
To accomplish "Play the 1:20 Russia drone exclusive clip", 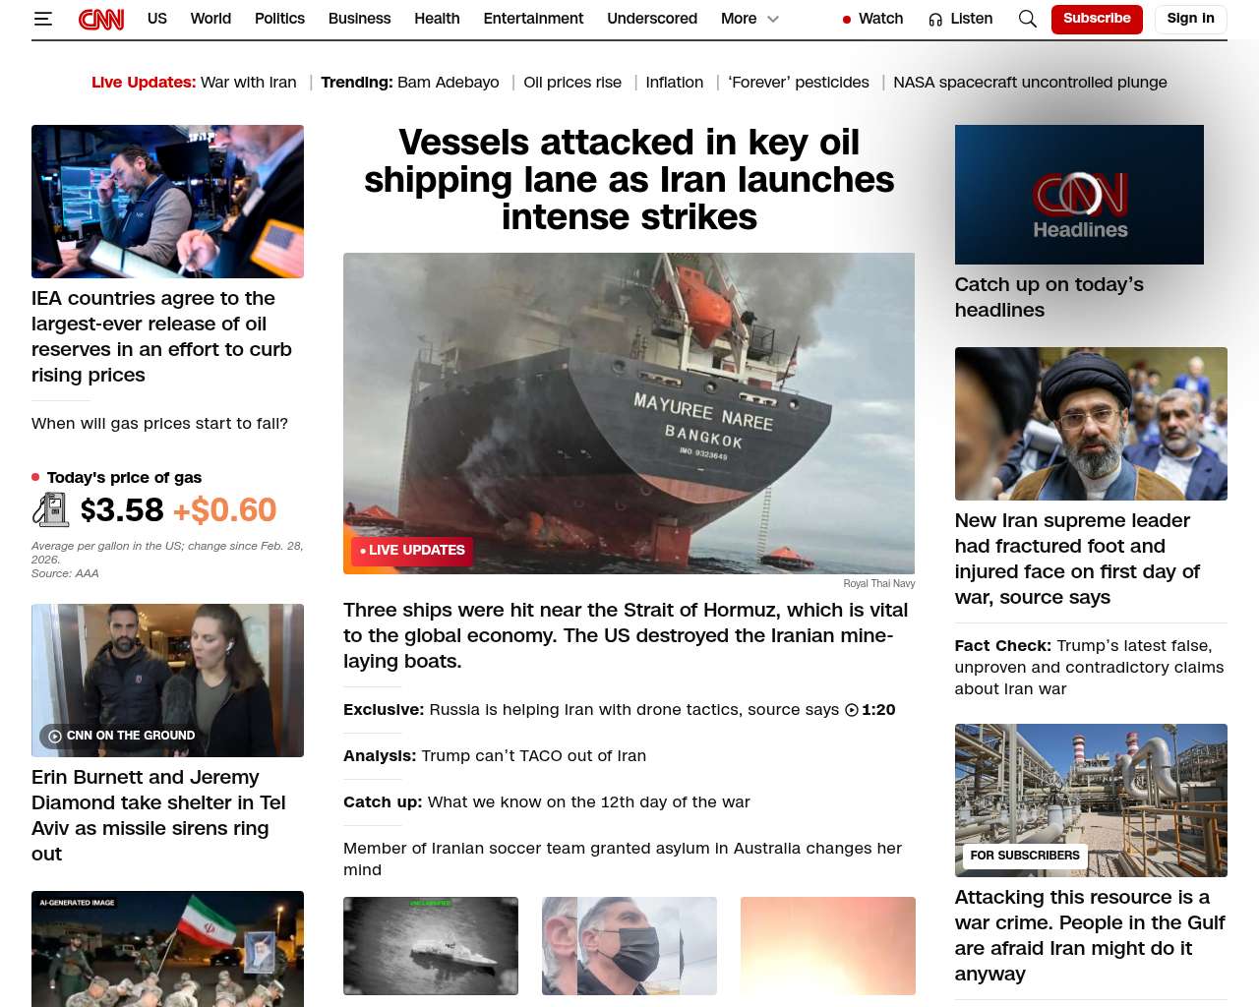I will [x=852, y=710].
